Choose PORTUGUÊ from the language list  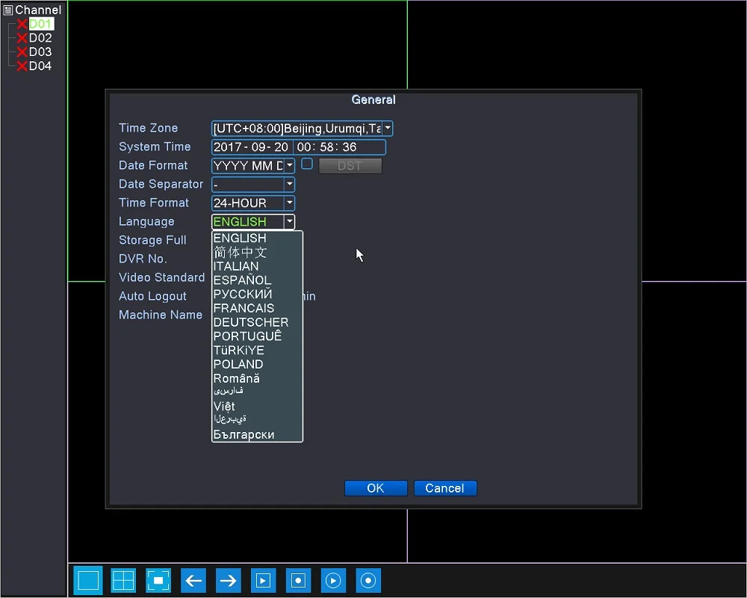pyautogui.click(x=257, y=336)
